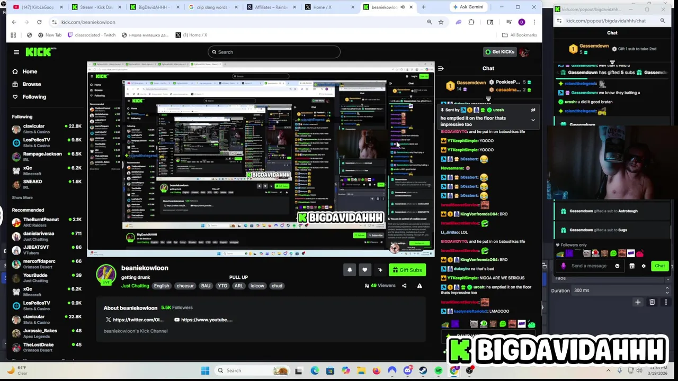Open beaniekowloon's Twitter link
This screenshot has width=678, height=381.
click(135, 320)
